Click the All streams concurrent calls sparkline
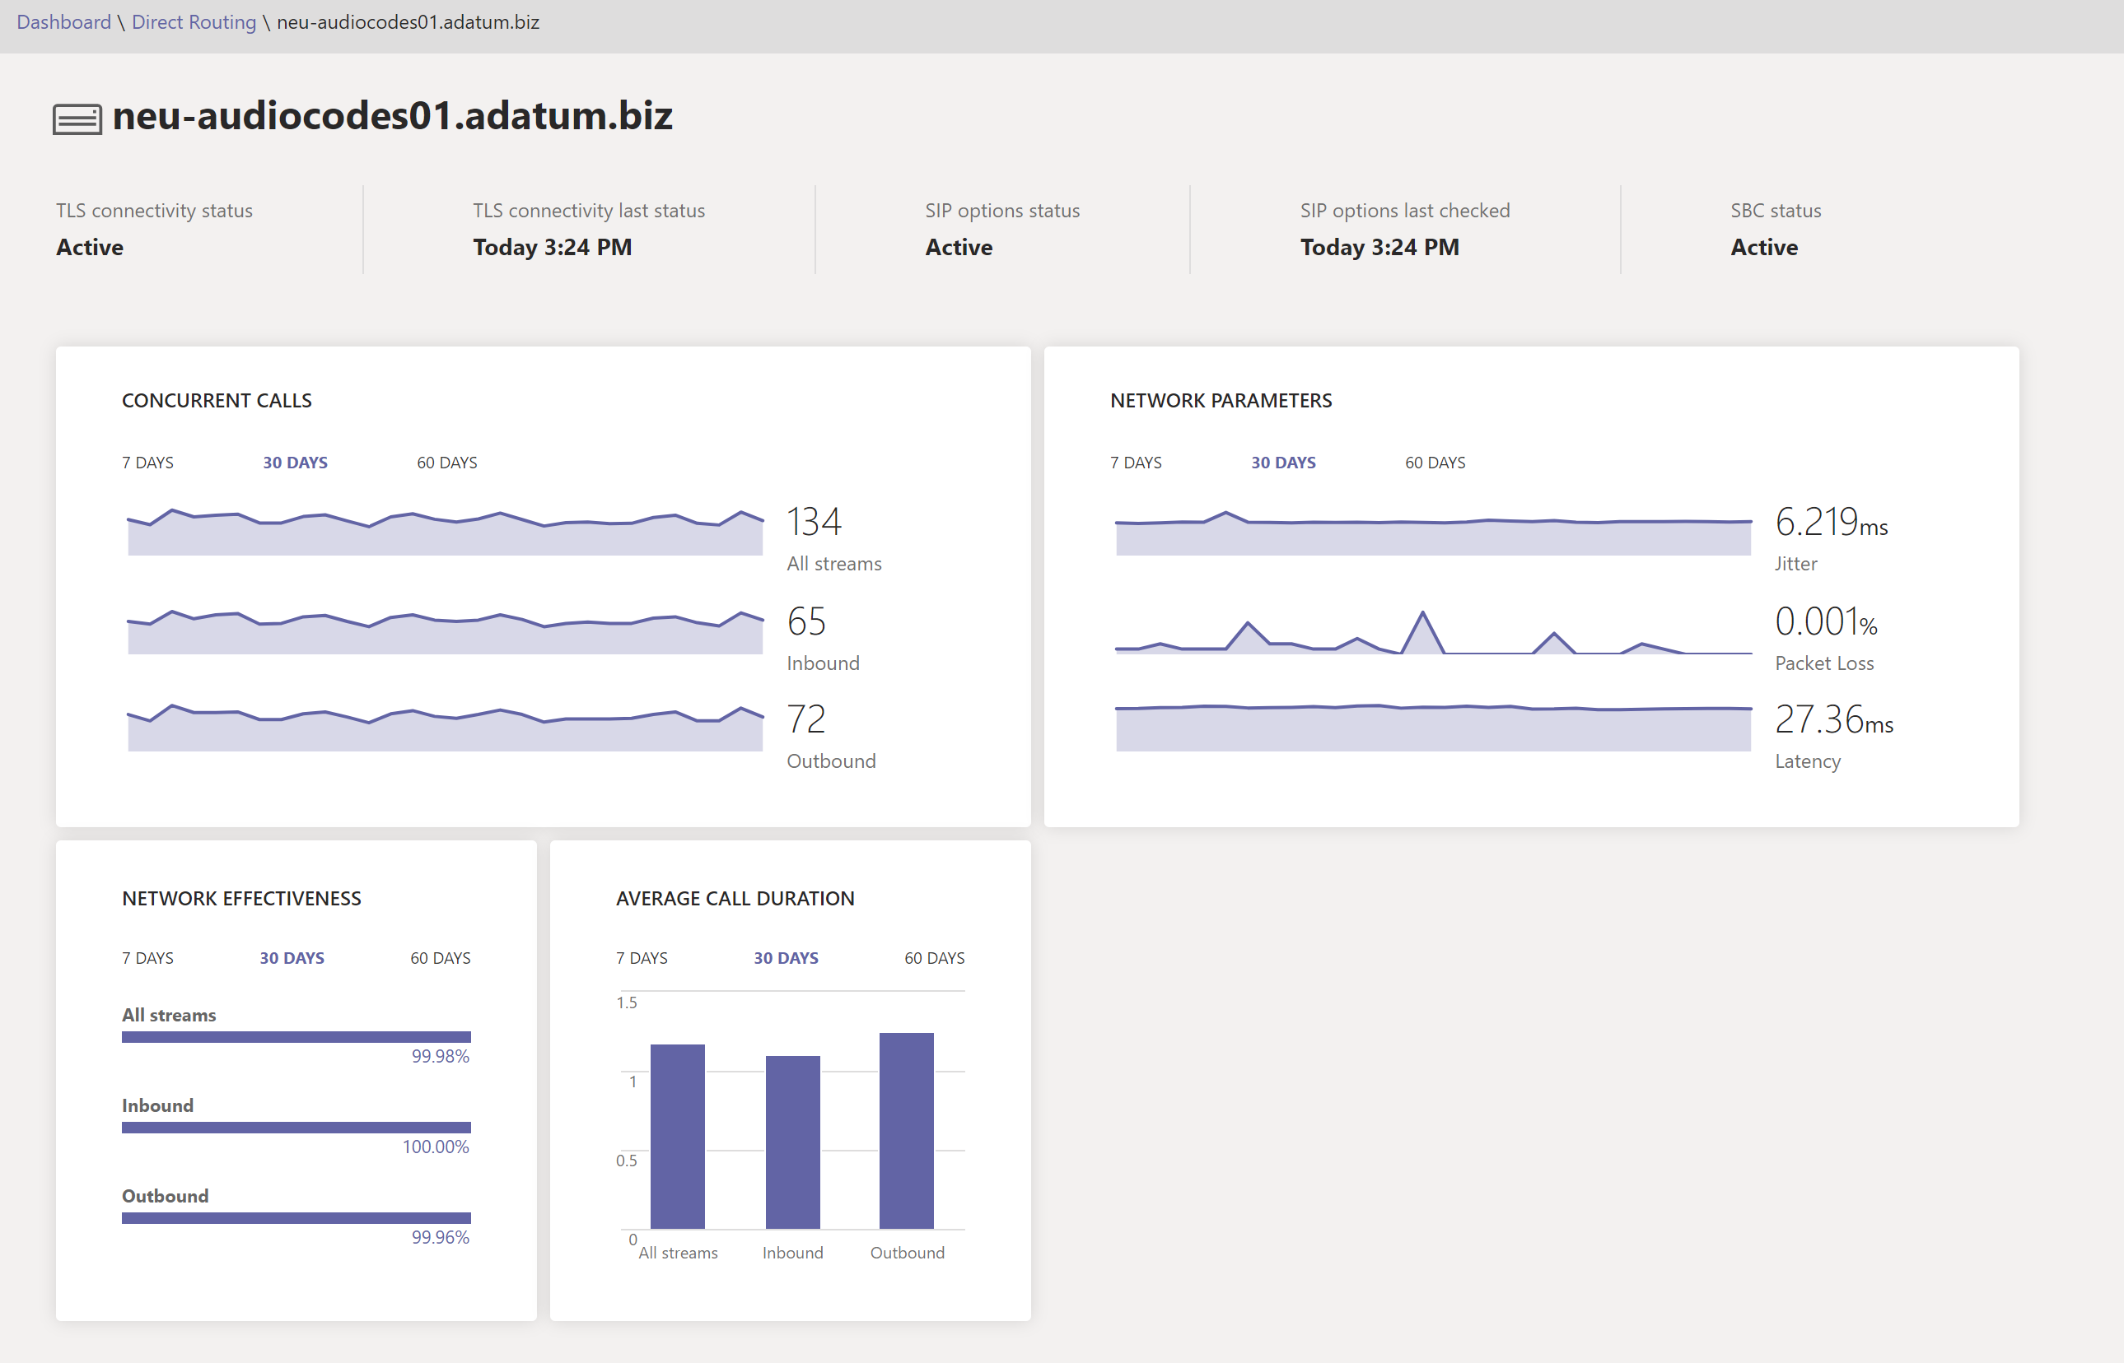The image size is (2124, 1363). [x=446, y=532]
